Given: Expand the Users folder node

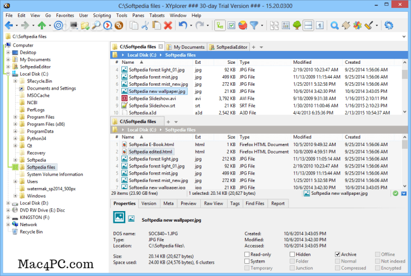Looking at the screenshot, I should tap(15, 181).
